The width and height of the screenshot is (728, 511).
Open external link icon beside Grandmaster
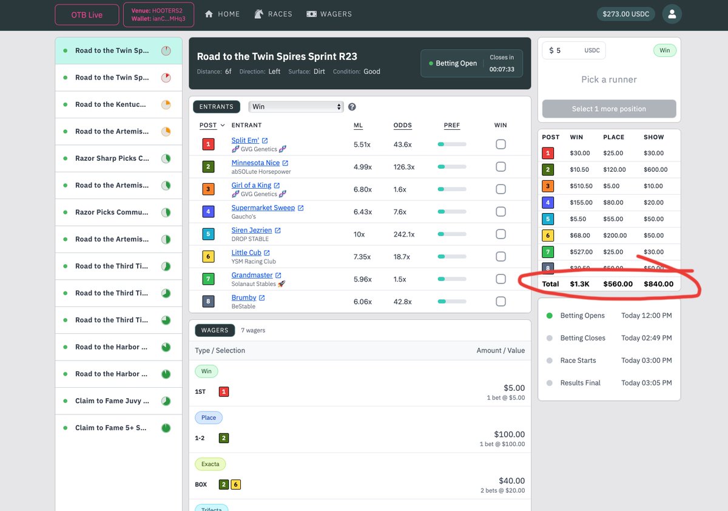(x=278, y=276)
